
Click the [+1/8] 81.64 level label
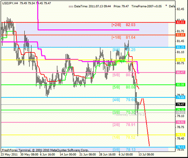coord(124,37)
